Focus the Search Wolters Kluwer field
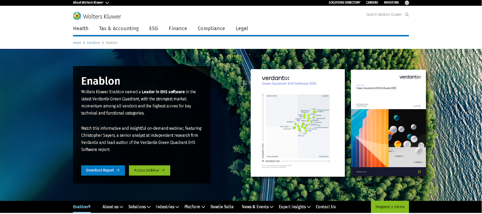Screen dimensions: 482x214 [x=384, y=14]
